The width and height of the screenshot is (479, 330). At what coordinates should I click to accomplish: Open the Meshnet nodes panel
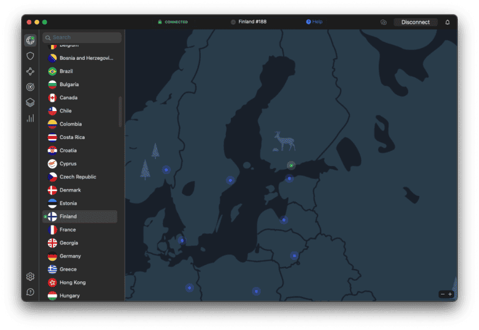30,72
